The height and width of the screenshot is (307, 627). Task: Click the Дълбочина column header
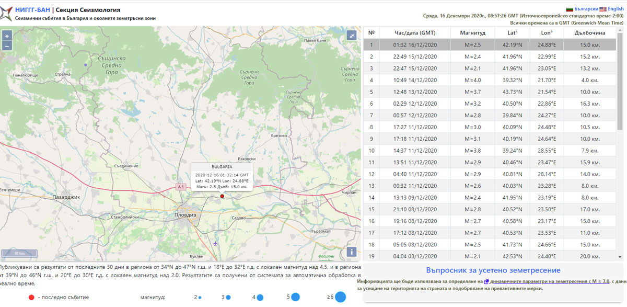[590, 32]
